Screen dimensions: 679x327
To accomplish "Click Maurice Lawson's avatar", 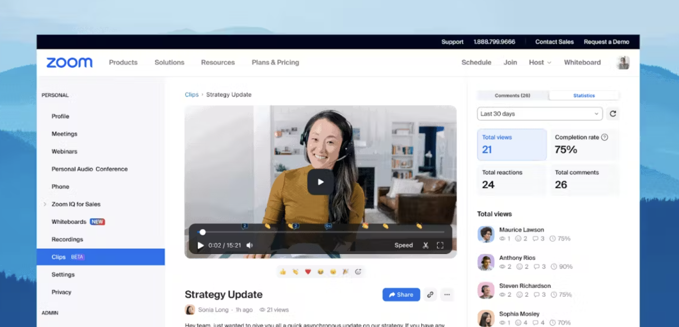I will (x=486, y=234).
